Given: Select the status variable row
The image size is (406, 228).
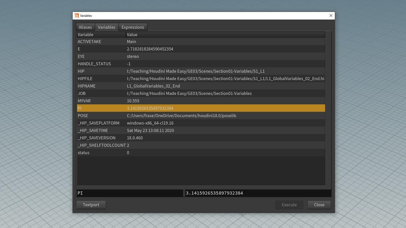Looking at the screenshot, I should pyautogui.click(x=201, y=153).
